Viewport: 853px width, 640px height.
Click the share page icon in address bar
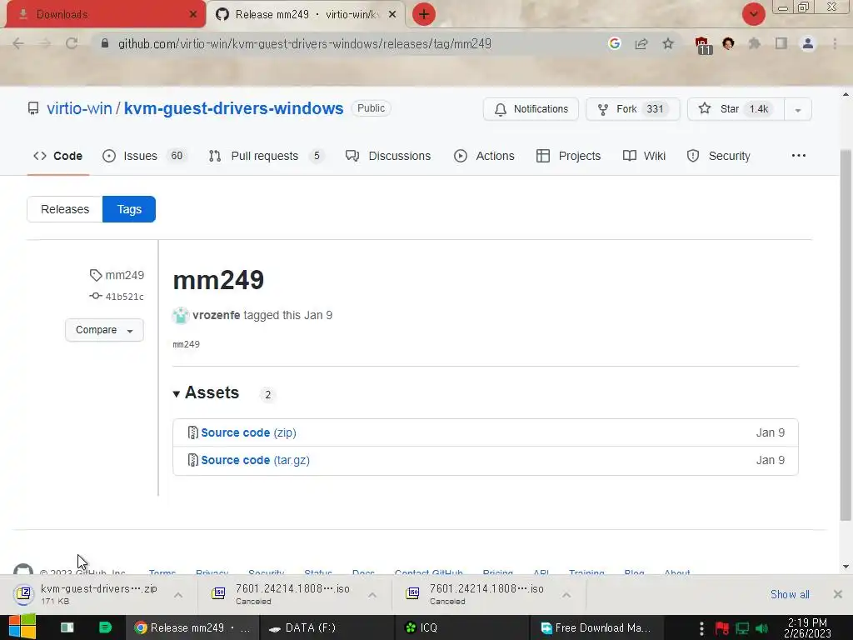641,43
